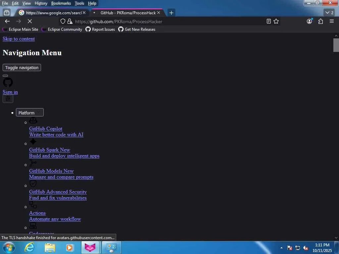Open a new tab with plus button

[x=171, y=13]
